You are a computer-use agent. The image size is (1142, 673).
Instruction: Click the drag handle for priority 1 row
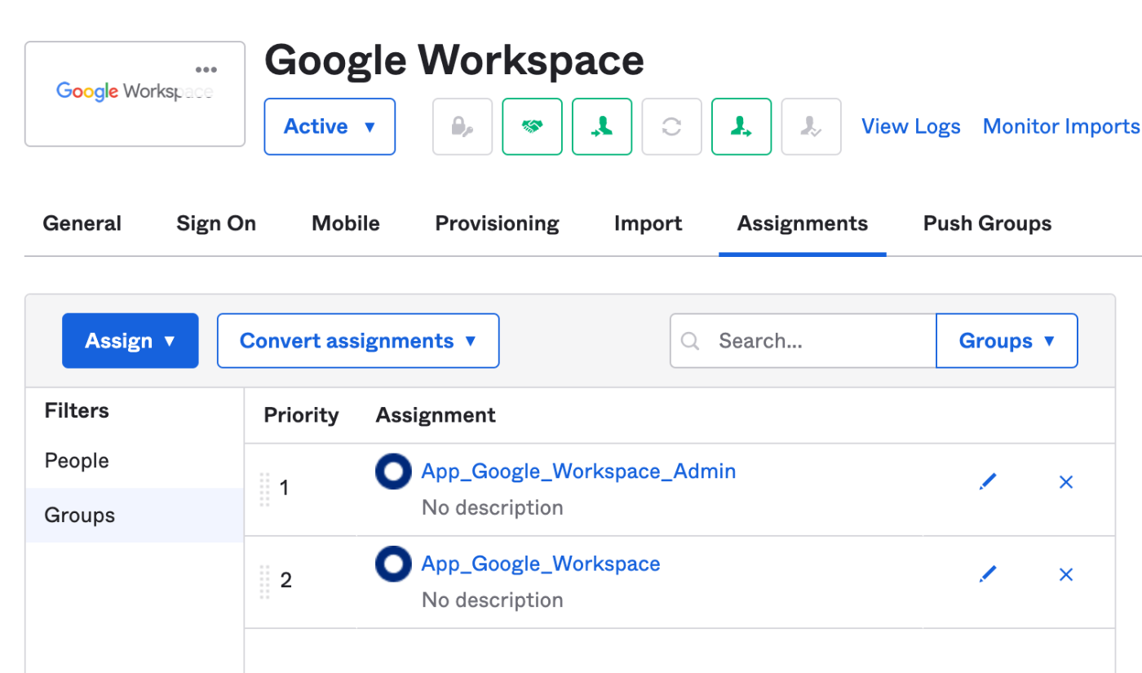click(x=264, y=489)
